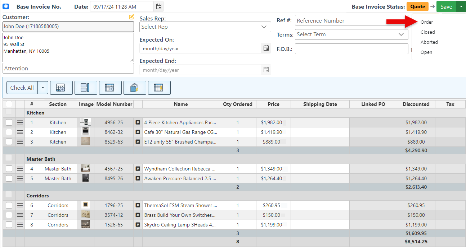This screenshot has height=248, width=466.
Task: Click the add-row table icon in toolbar
Action: pos(61,88)
